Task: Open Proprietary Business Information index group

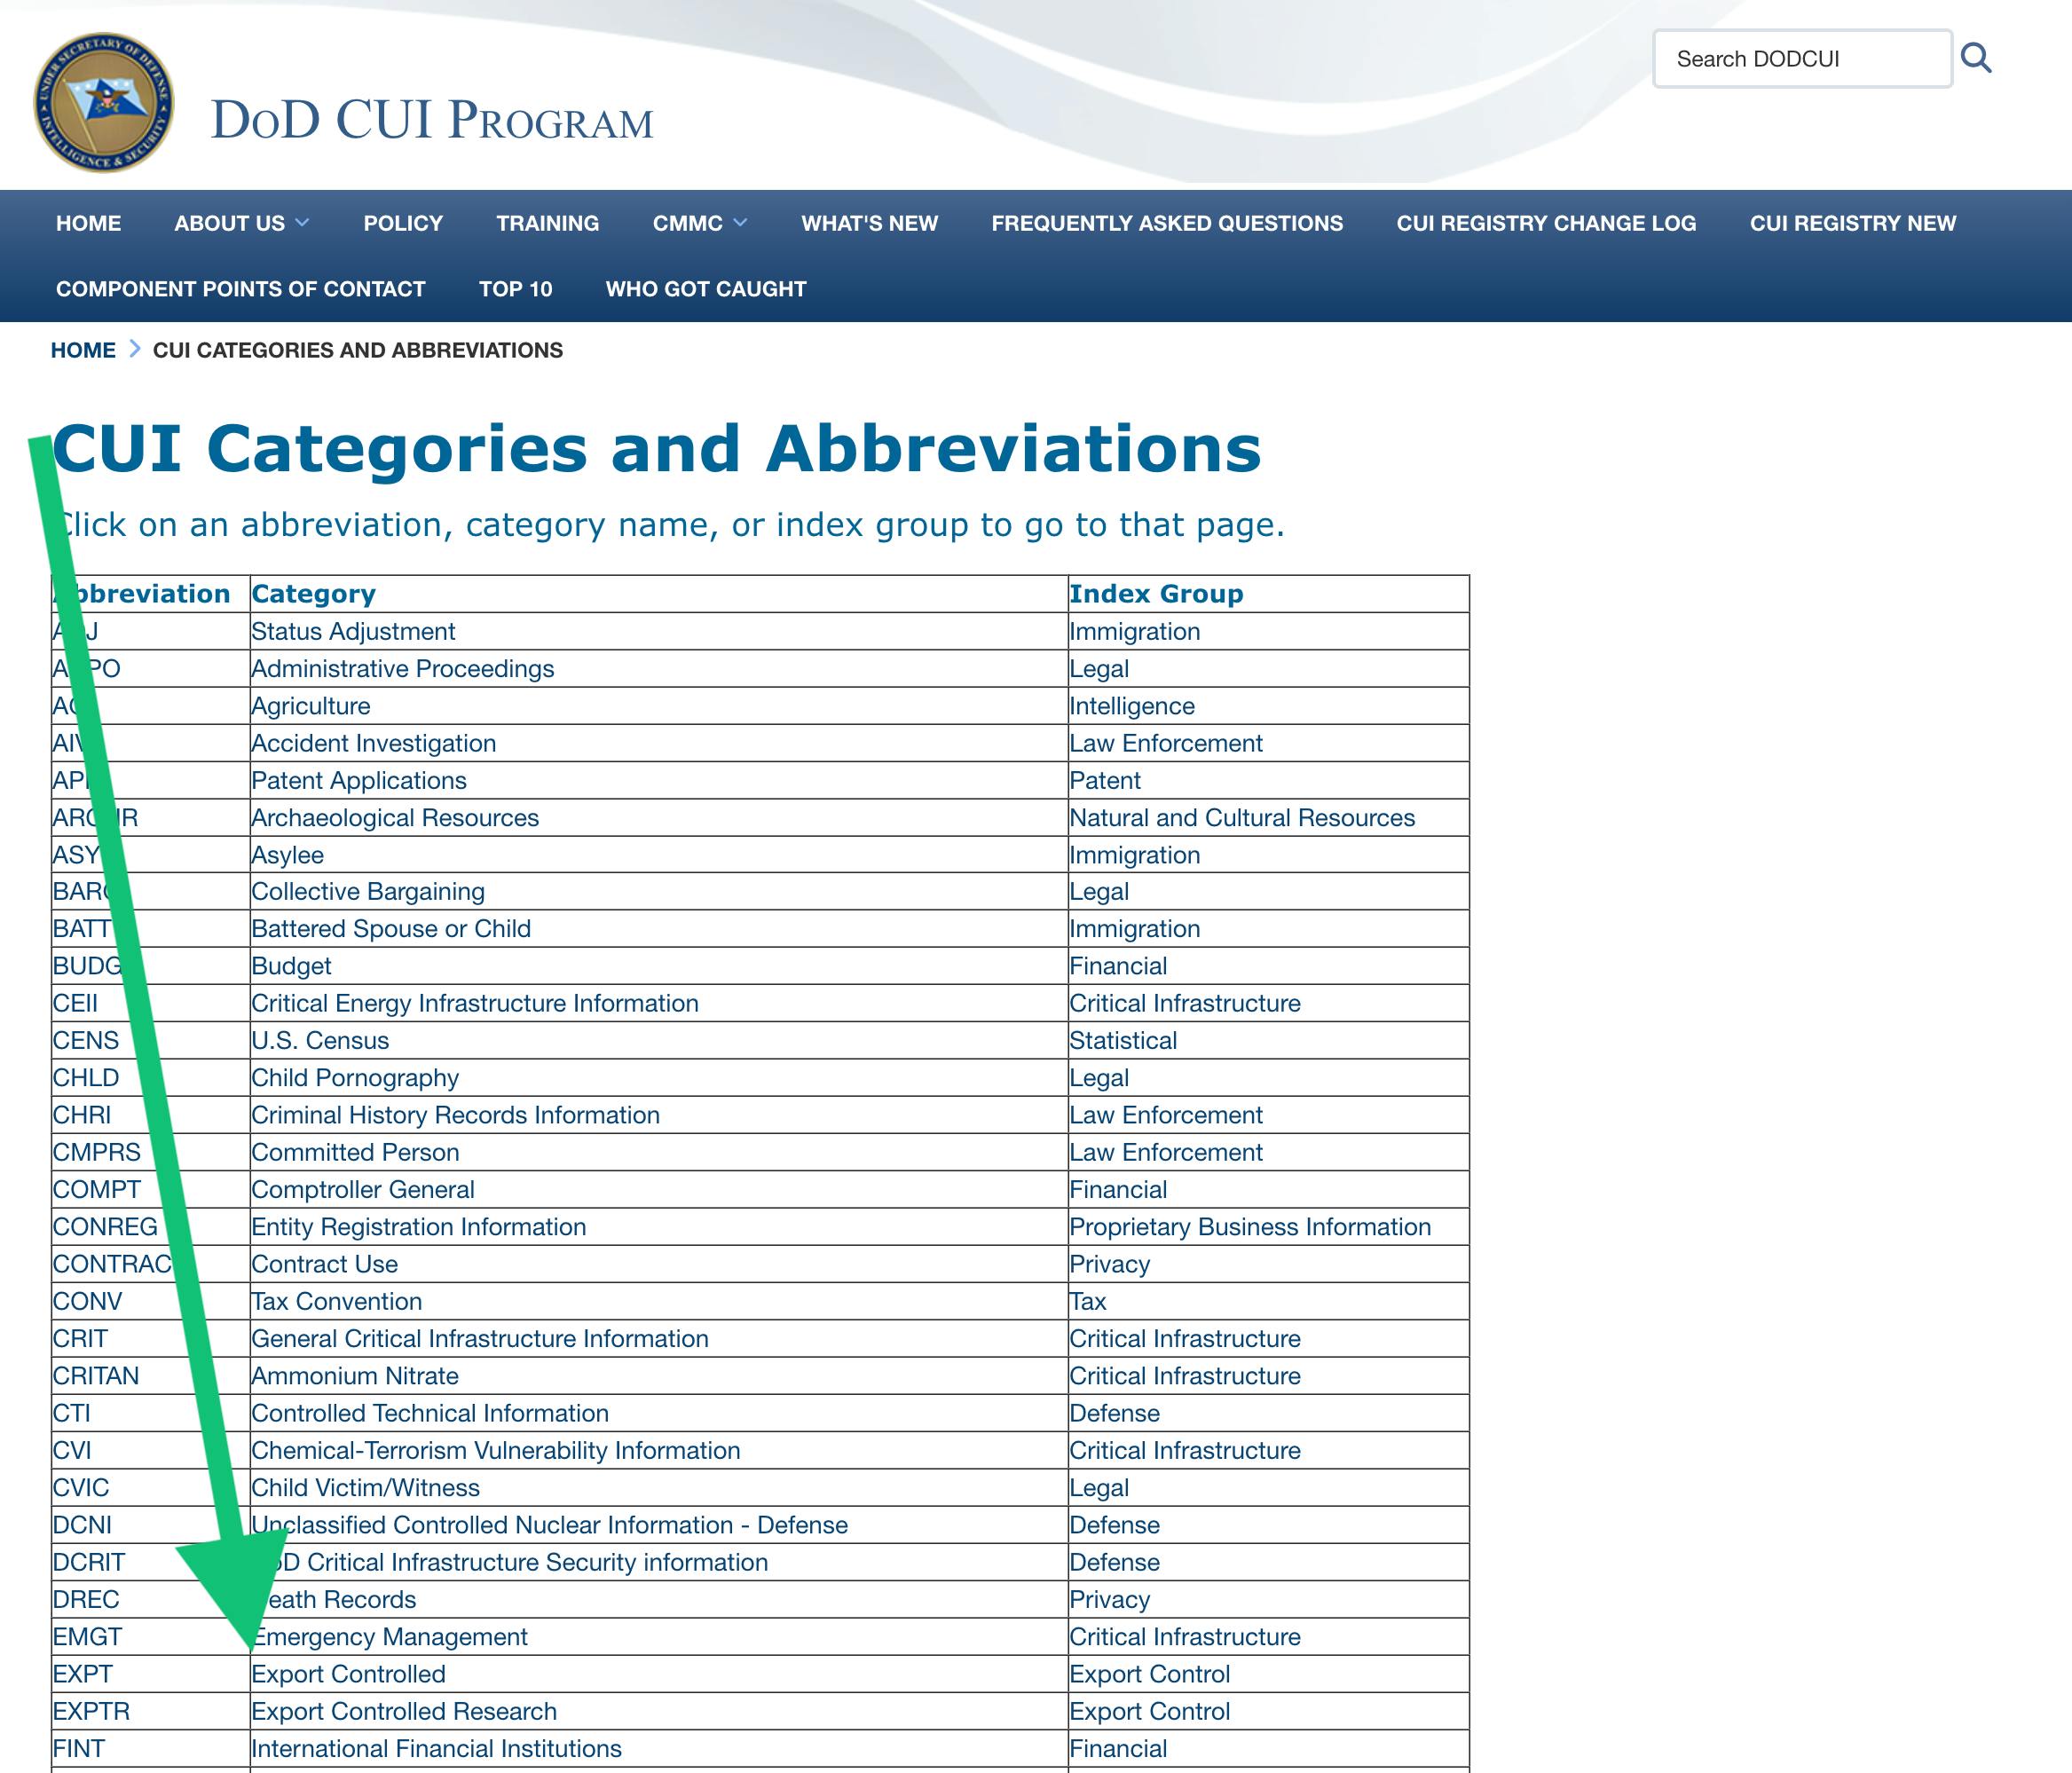Action: pos(1249,1227)
